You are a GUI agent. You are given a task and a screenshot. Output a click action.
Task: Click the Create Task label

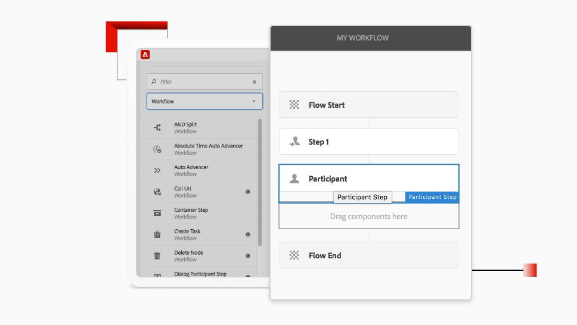[187, 231]
